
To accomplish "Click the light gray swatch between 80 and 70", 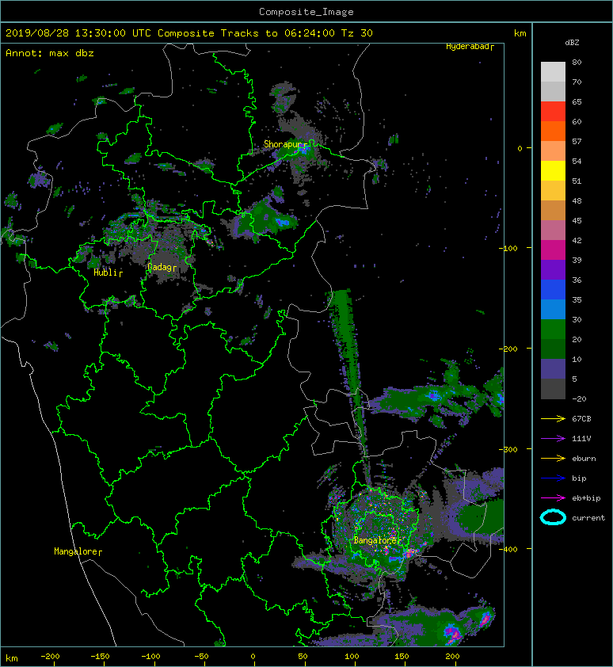I will tap(553, 72).
